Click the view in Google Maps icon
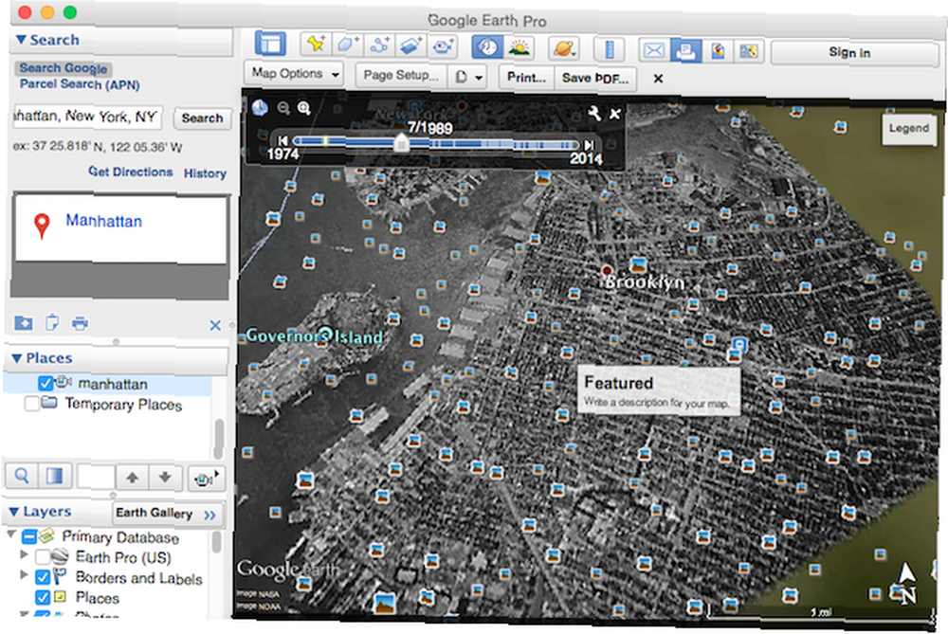 (x=749, y=51)
